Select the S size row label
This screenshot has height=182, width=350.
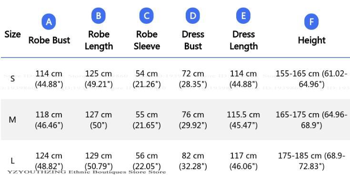12,78
